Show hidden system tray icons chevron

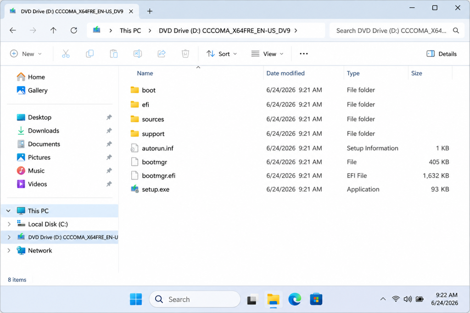click(x=383, y=299)
